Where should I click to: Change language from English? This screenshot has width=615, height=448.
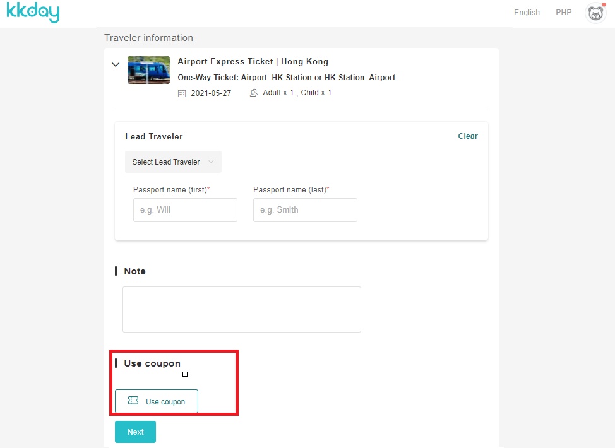coord(527,13)
